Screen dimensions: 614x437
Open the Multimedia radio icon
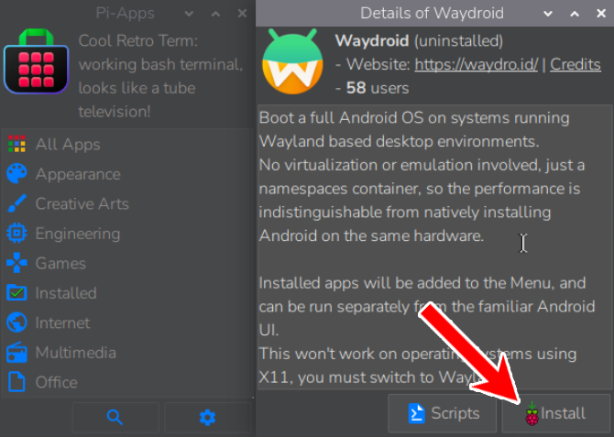(x=16, y=353)
